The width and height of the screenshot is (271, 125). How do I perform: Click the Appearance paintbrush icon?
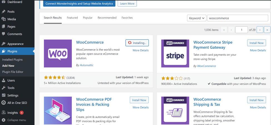3,44
